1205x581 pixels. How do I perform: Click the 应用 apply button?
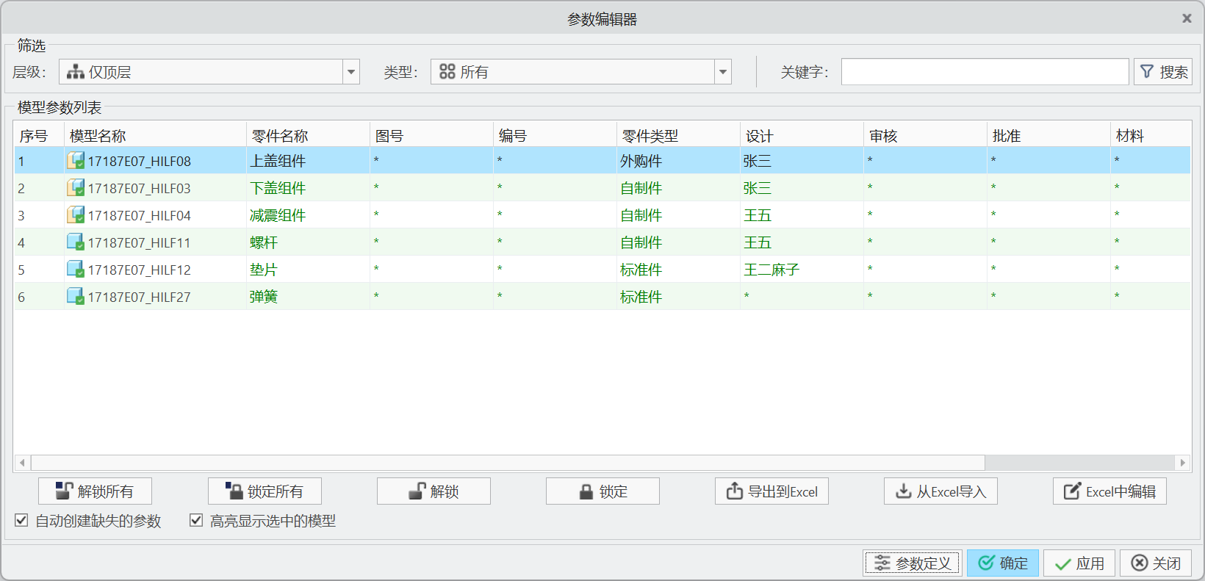(1079, 563)
